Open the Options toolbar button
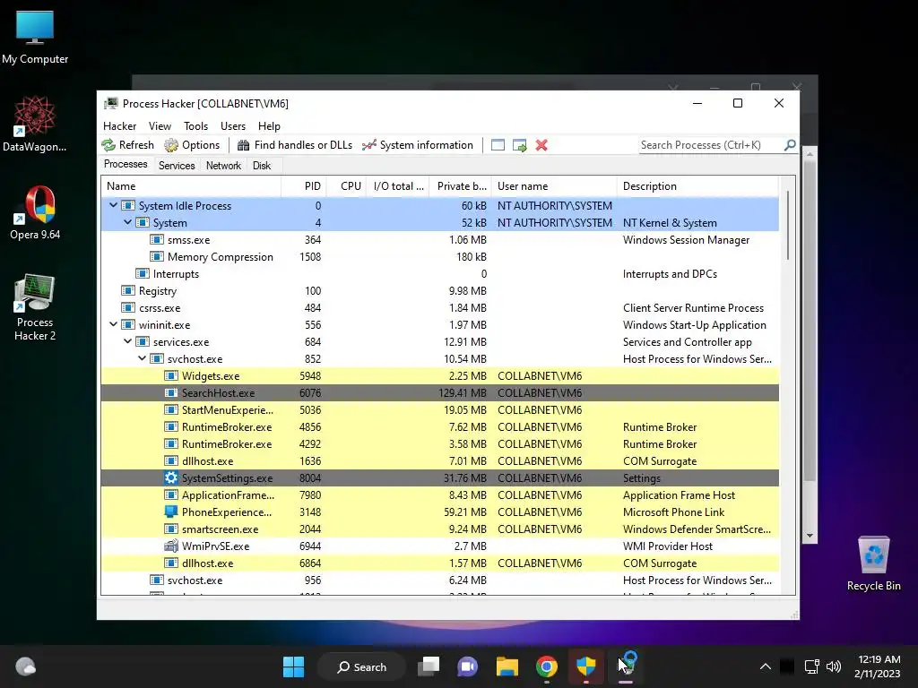This screenshot has height=688, width=918. (x=192, y=145)
